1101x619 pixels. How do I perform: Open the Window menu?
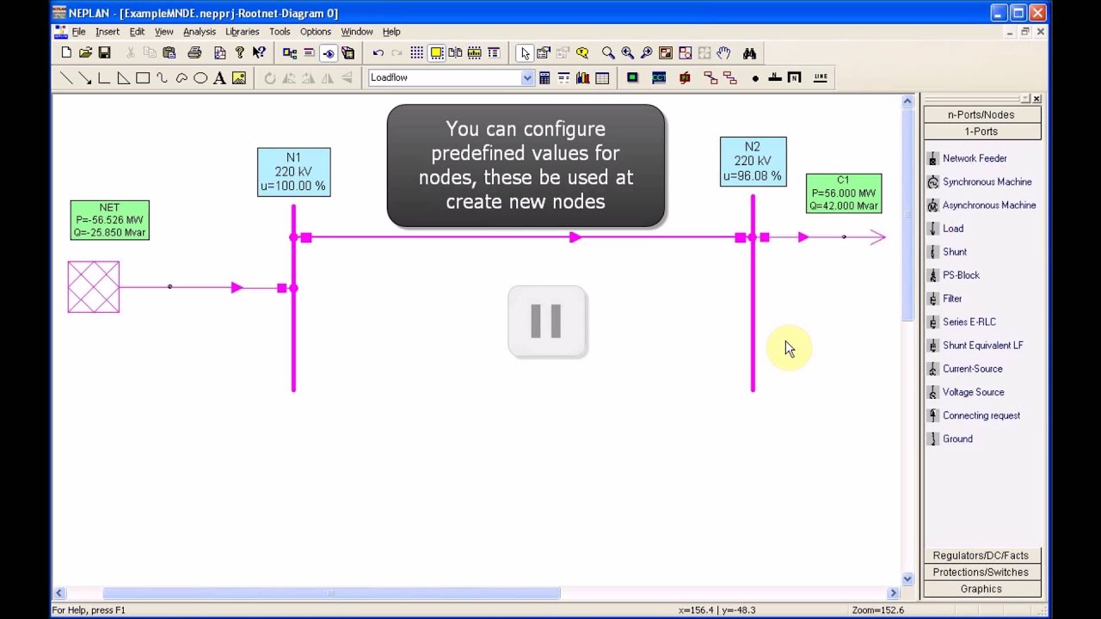click(356, 32)
